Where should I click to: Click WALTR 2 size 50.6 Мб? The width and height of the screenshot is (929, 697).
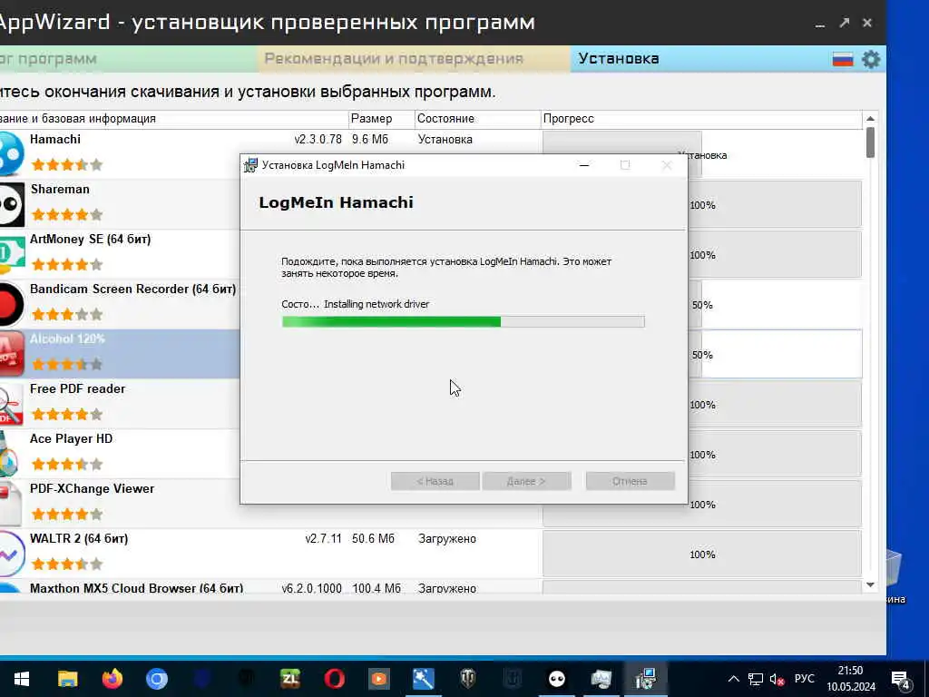(x=373, y=539)
